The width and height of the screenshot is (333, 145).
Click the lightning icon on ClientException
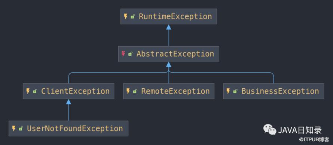(x=28, y=91)
